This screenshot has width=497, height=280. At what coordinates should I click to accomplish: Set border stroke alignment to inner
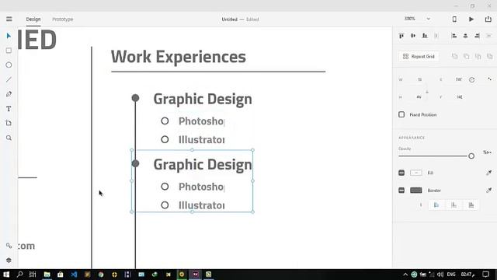tap(436, 205)
